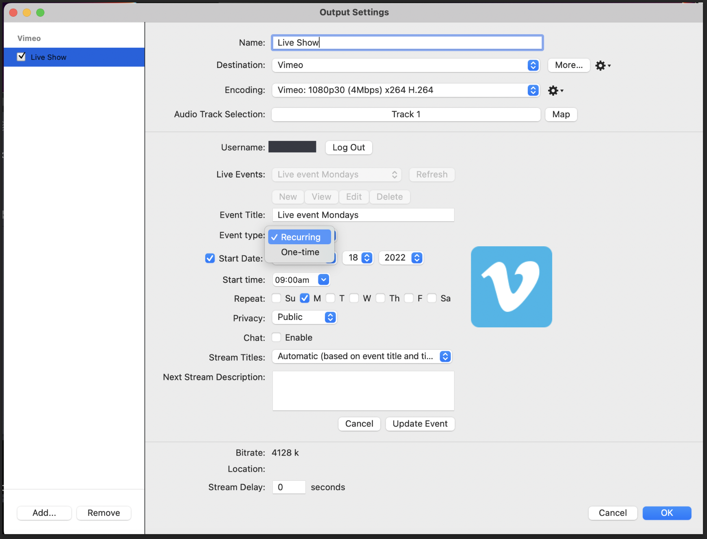Toggle the Live Show output checkbox
The image size is (707, 539).
pyautogui.click(x=22, y=57)
